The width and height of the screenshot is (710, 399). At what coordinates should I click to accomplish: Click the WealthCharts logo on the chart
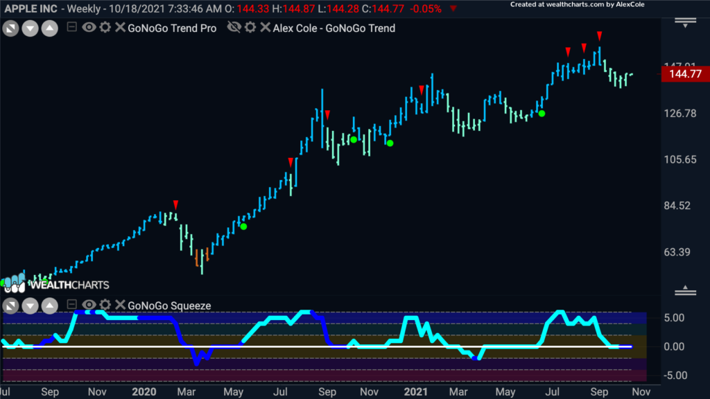55,283
